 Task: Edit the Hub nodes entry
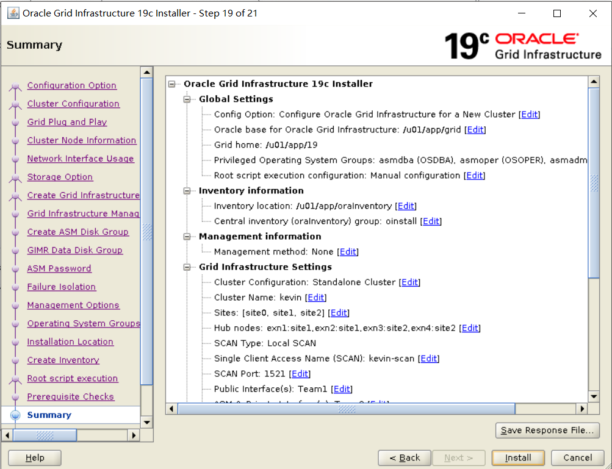[470, 328]
